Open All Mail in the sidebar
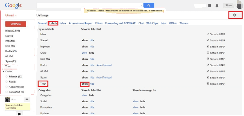Viewport: 244px width, 116px height. point(9,56)
